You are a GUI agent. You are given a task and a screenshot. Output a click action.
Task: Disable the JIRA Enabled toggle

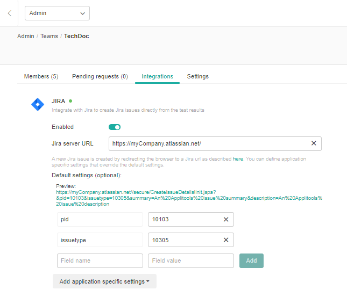(x=114, y=127)
